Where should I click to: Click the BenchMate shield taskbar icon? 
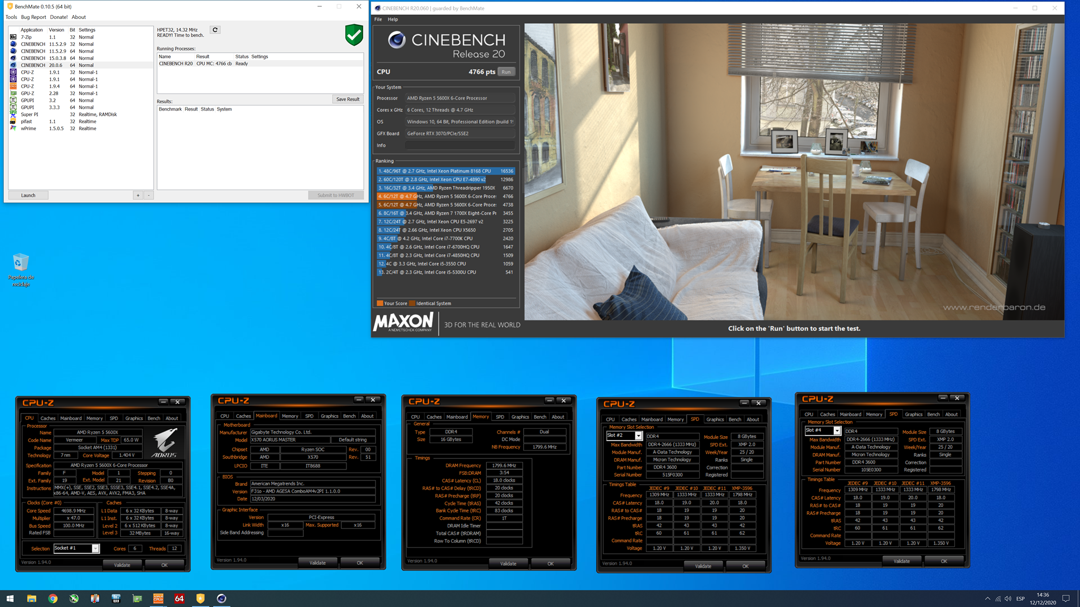pos(200,599)
